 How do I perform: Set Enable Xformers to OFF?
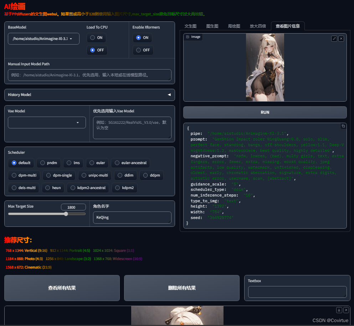coord(143,50)
